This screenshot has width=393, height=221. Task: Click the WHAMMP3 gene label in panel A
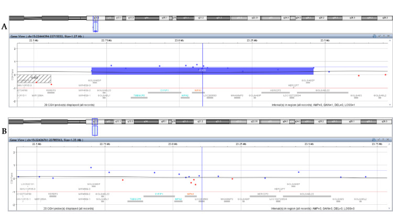(237, 95)
